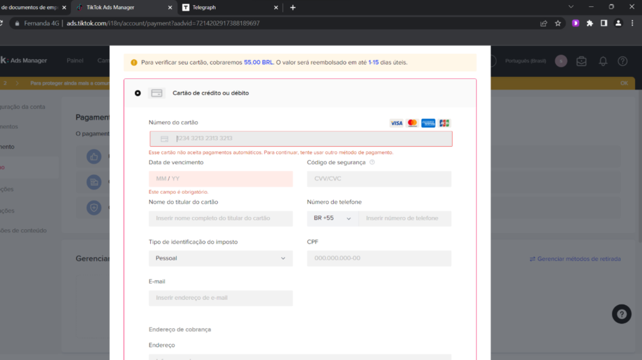
Task: Click the card number input field
Action: [301, 138]
